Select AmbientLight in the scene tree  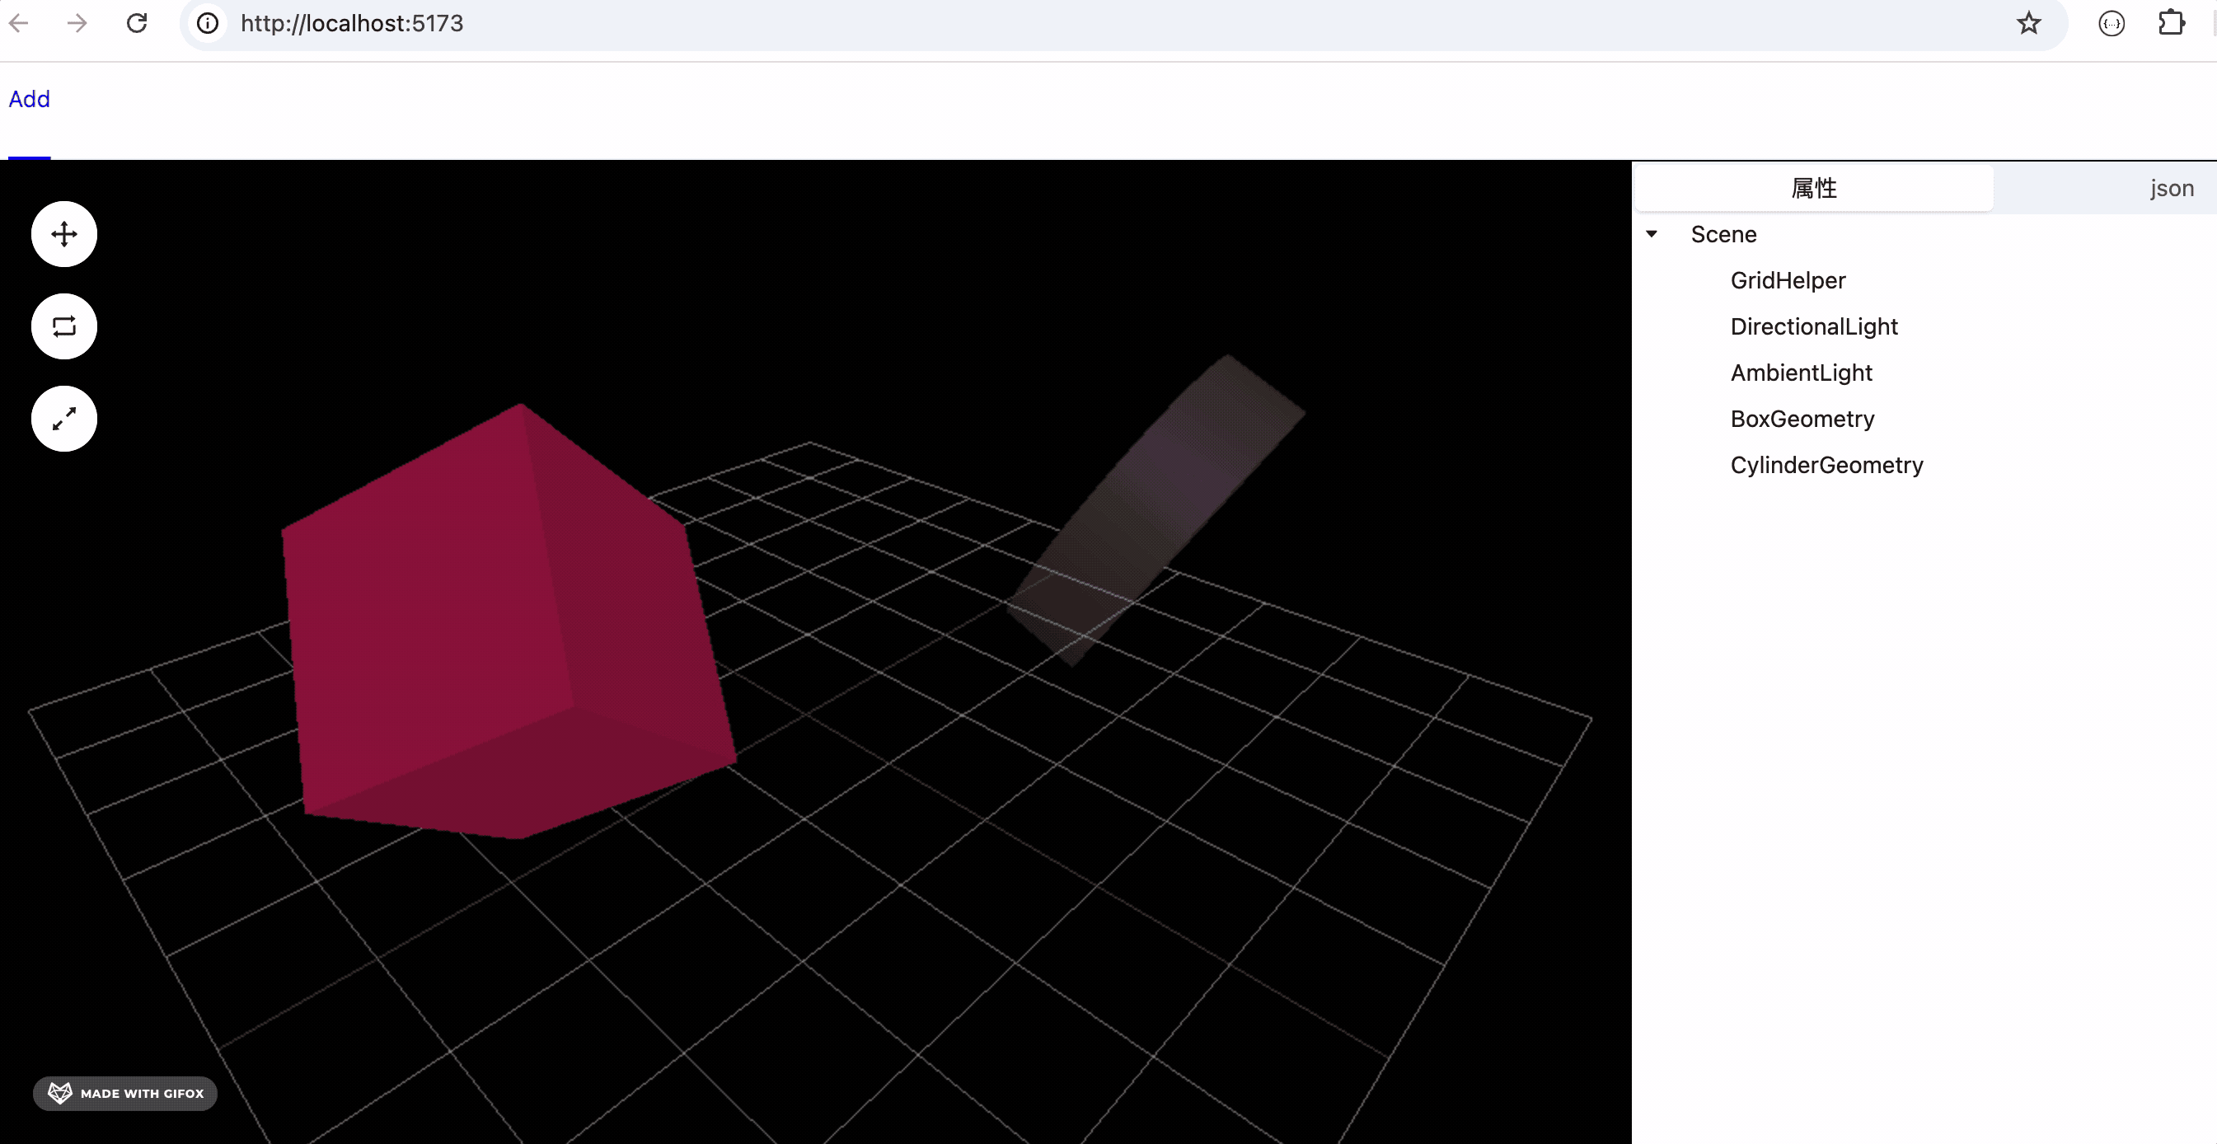pos(1802,373)
